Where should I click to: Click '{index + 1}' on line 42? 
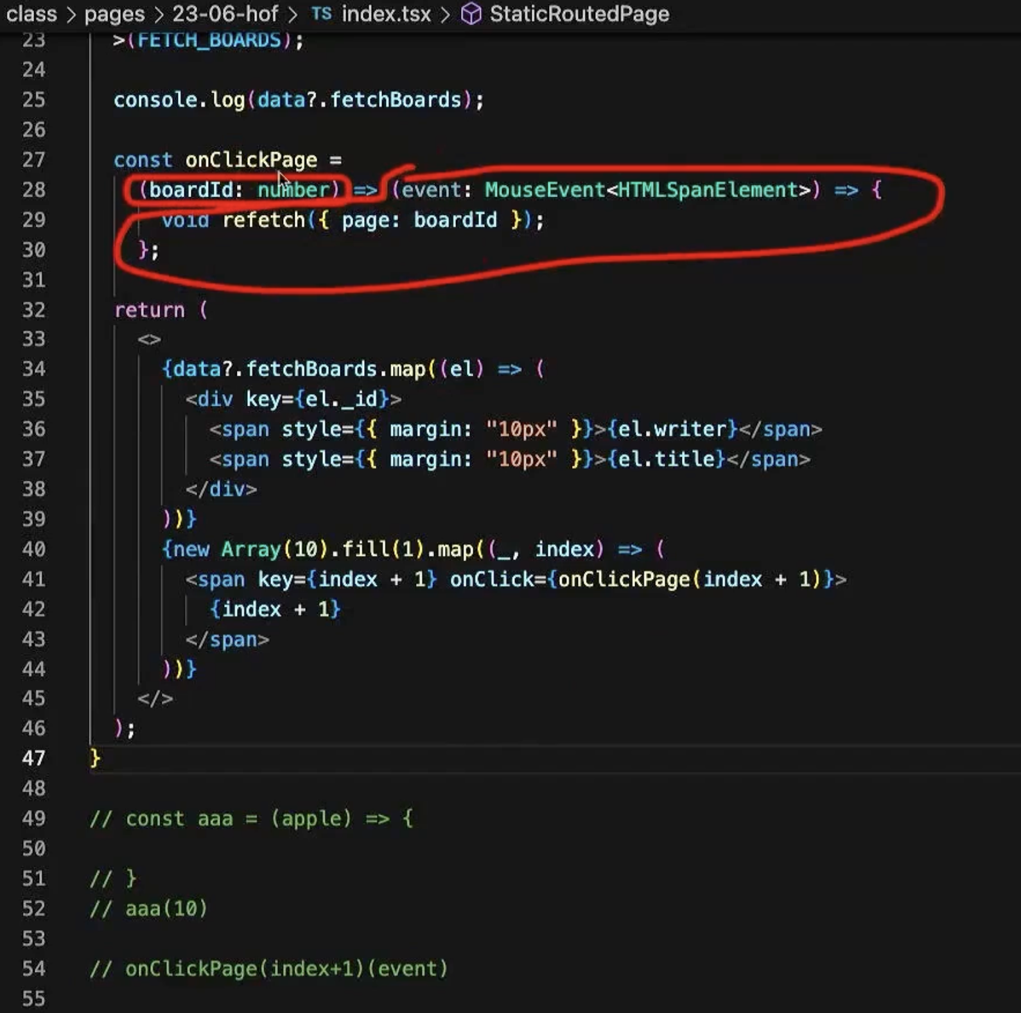[x=275, y=609]
